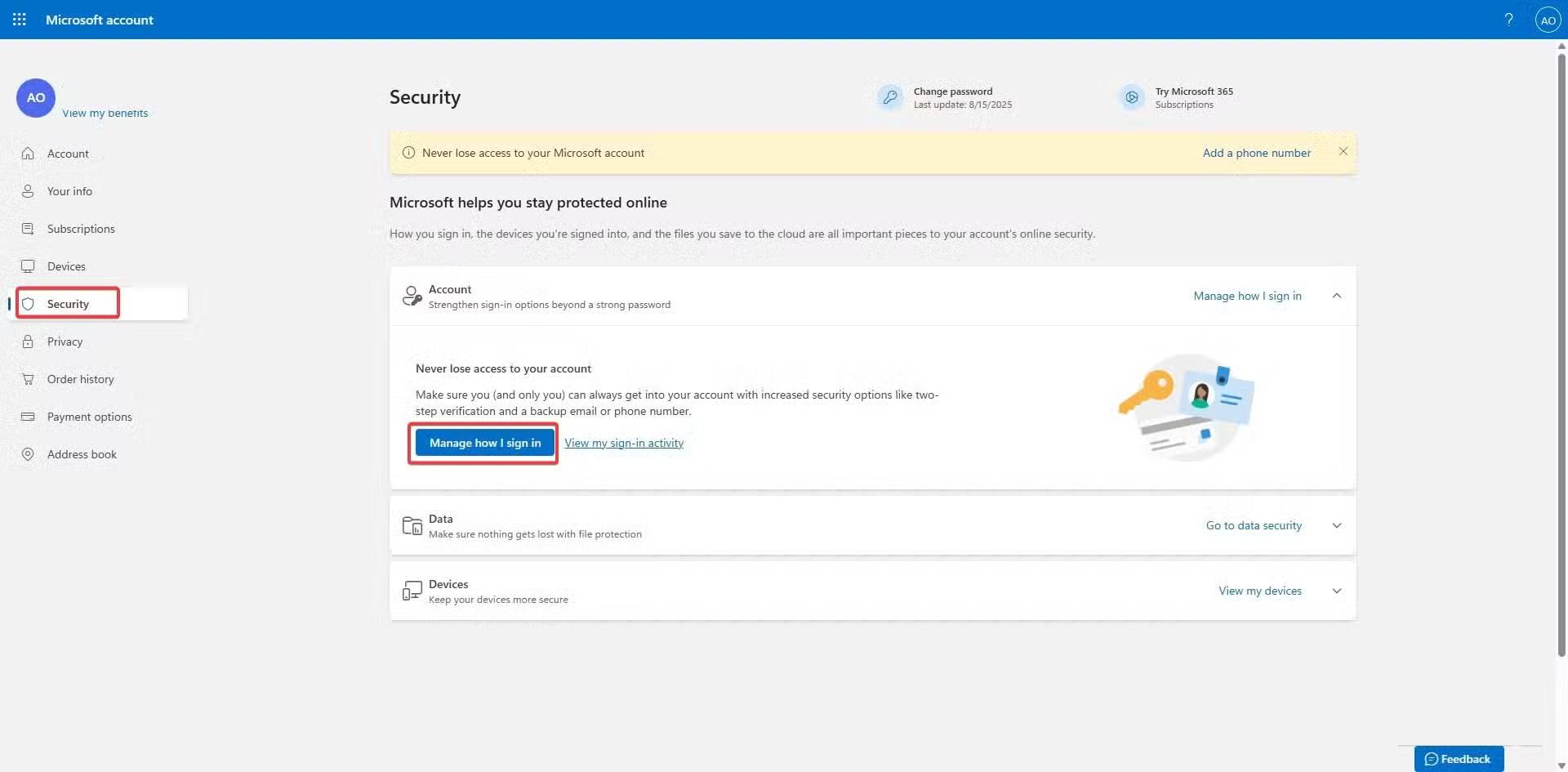Switch to Payment options in the sidebar
The width and height of the screenshot is (1568, 772).
[x=89, y=416]
